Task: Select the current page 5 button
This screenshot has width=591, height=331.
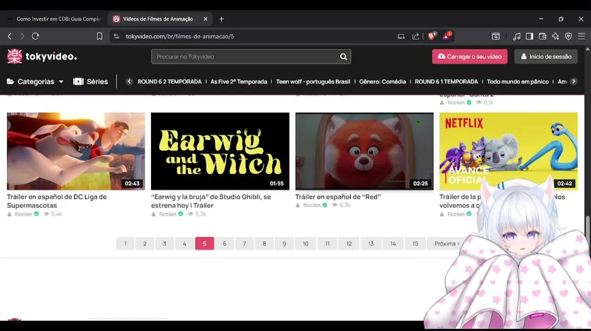Action: (204, 244)
